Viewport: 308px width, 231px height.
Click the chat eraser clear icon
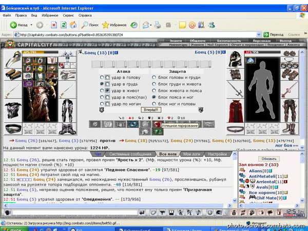coord(153,213)
